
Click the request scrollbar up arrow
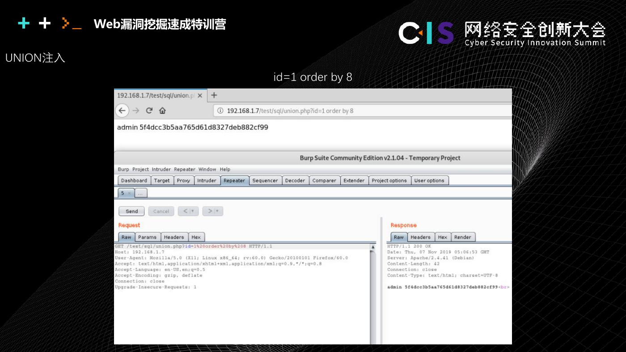(373, 247)
